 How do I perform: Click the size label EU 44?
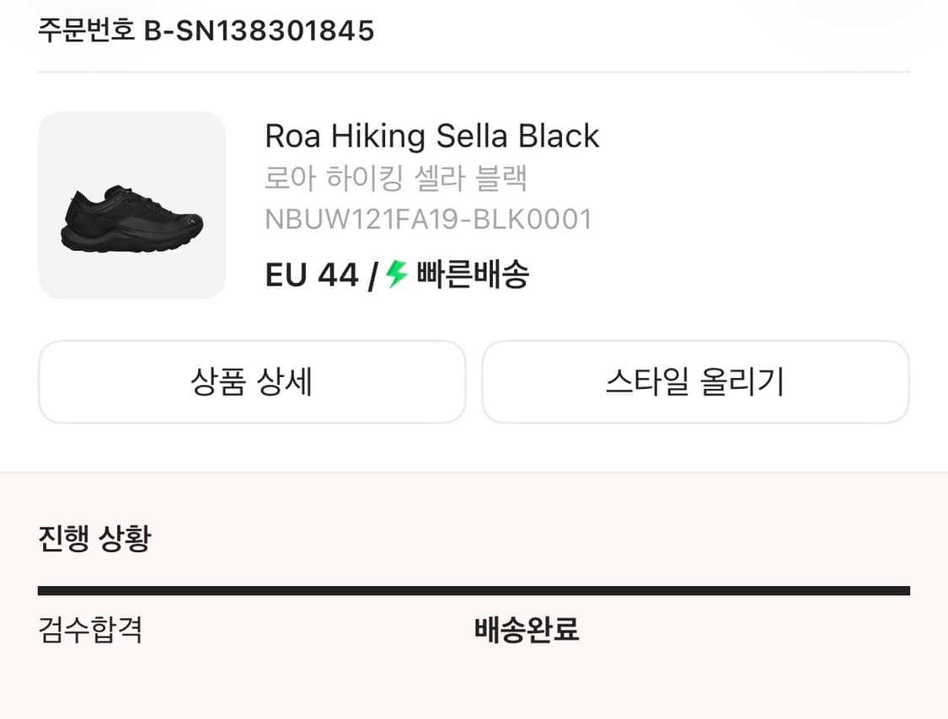(x=311, y=274)
